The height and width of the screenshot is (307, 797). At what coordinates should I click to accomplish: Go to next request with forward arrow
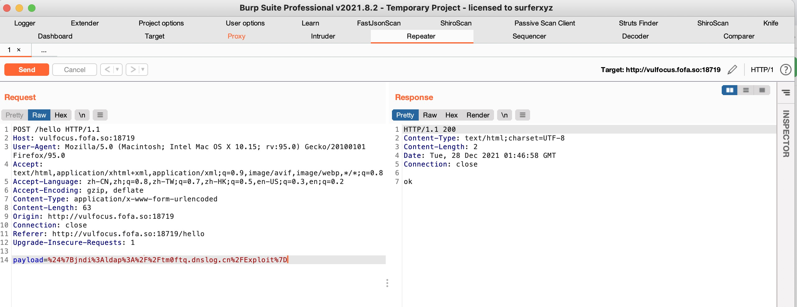coord(133,69)
